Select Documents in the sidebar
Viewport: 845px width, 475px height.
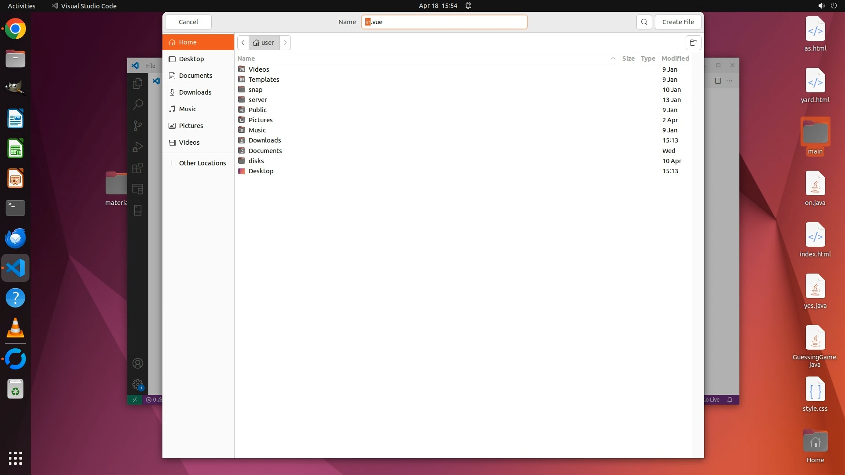click(x=195, y=76)
